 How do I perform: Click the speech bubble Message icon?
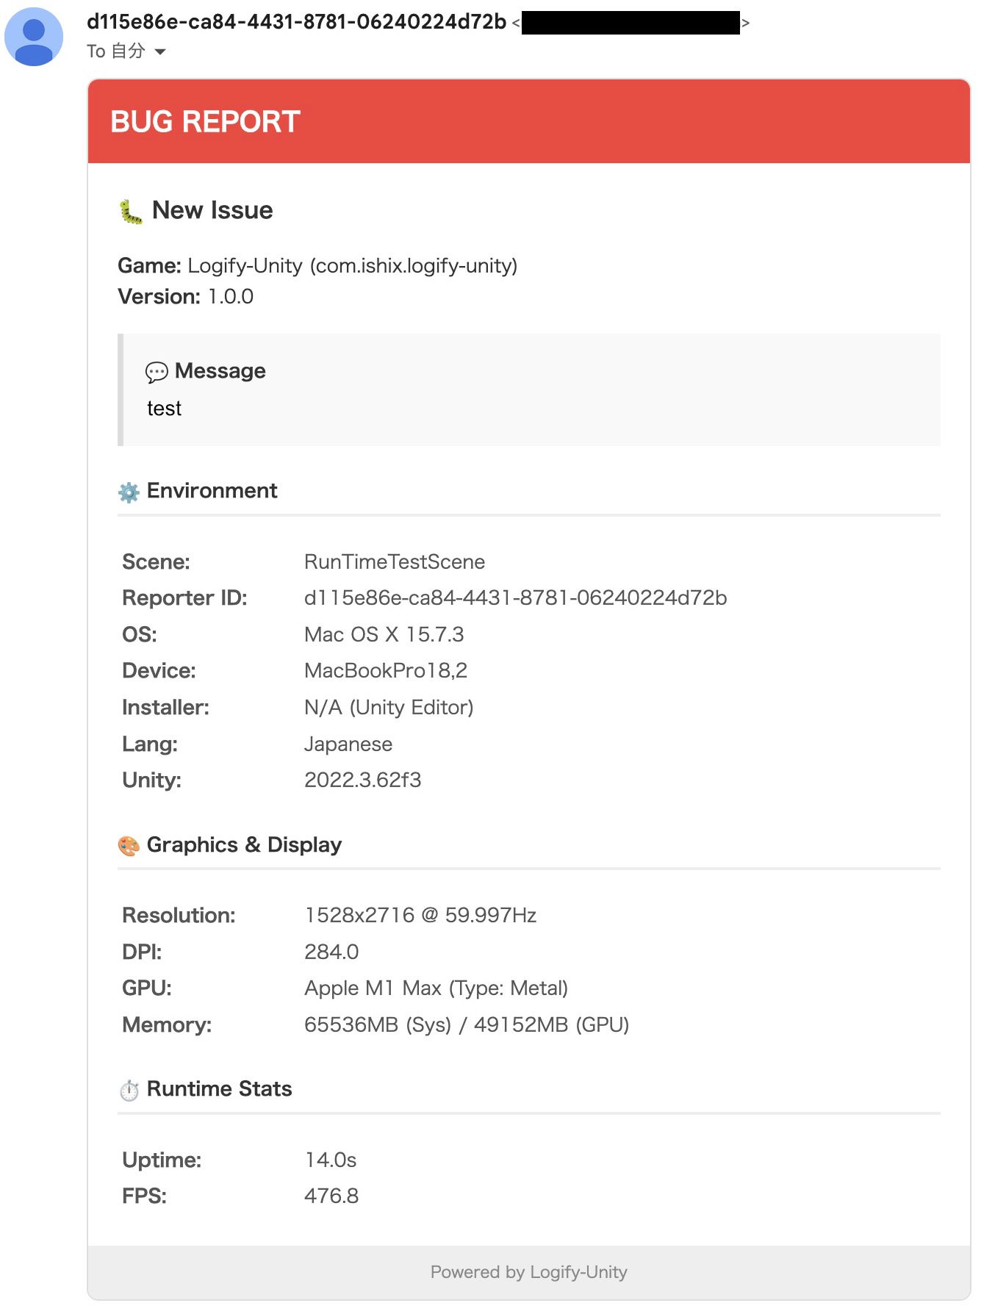pos(157,373)
